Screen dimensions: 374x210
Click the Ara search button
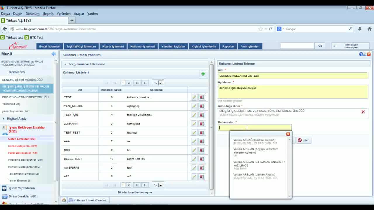[320, 46]
